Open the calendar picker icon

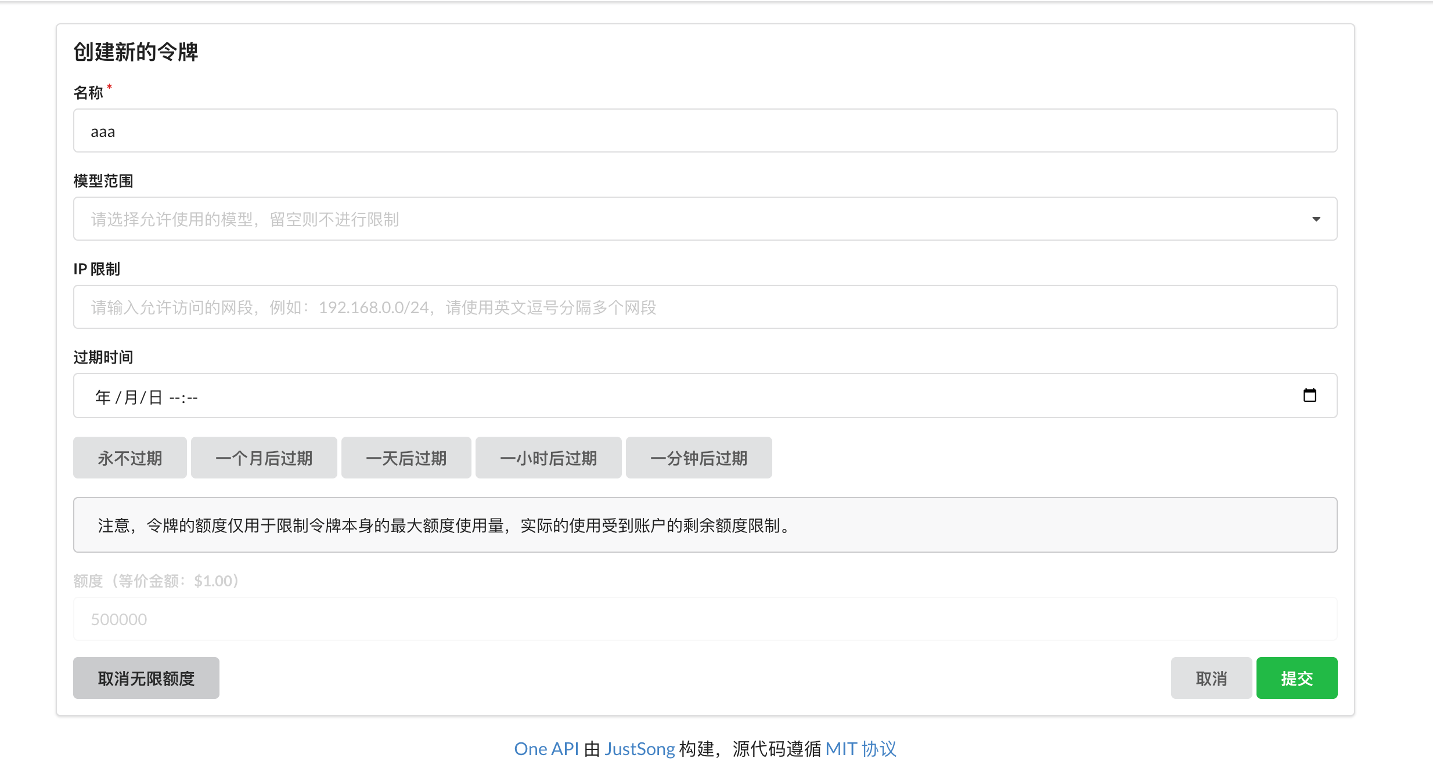click(1309, 396)
